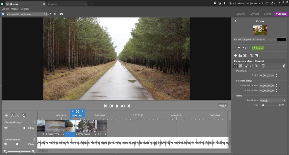The image size is (289, 155).
Task: Click the Trvání duration field
Action: point(267,76)
